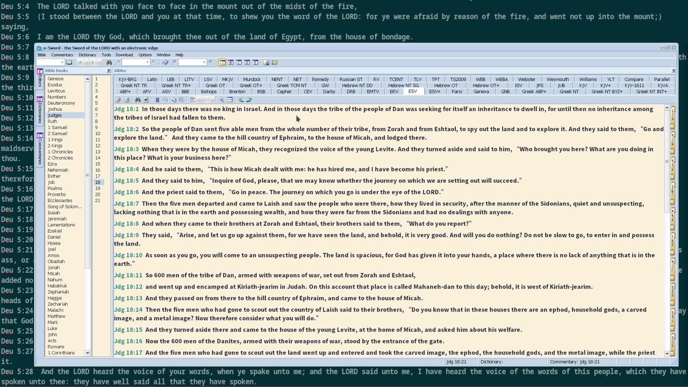The image size is (688, 387).
Task: Expand the search text combo box
Action: click(147, 62)
